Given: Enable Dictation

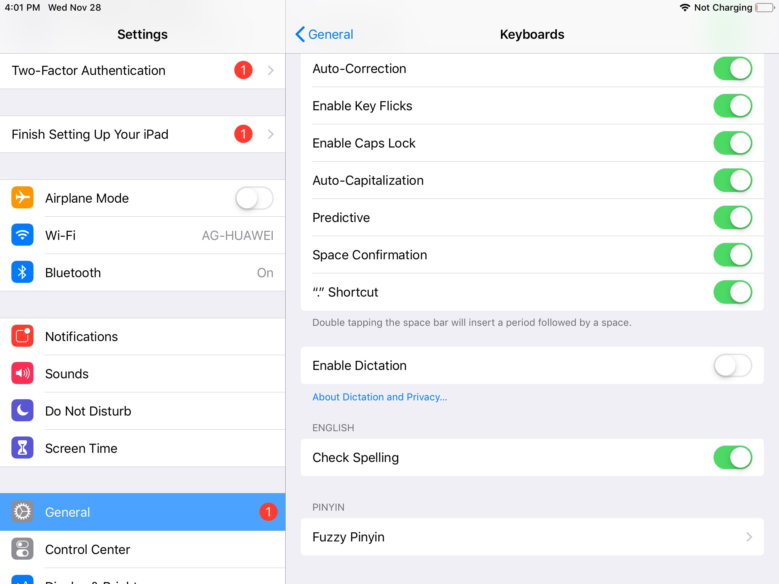Looking at the screenshot, I should tap(732, 365).
